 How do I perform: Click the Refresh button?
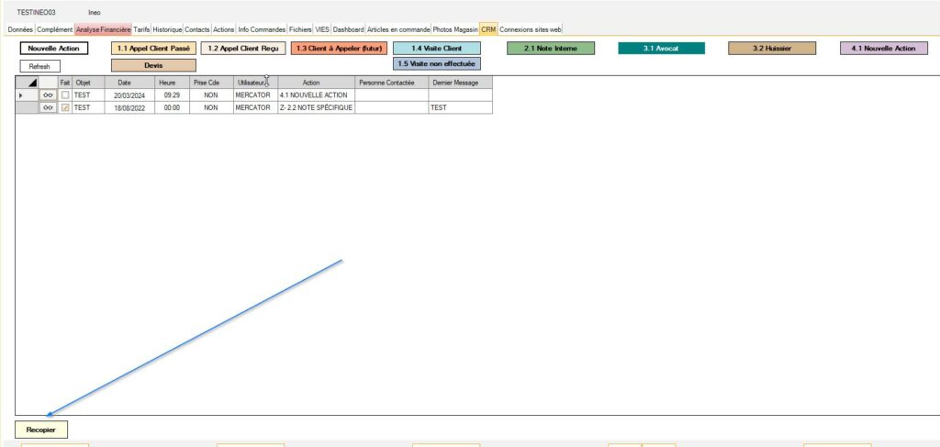click(40, 66)
